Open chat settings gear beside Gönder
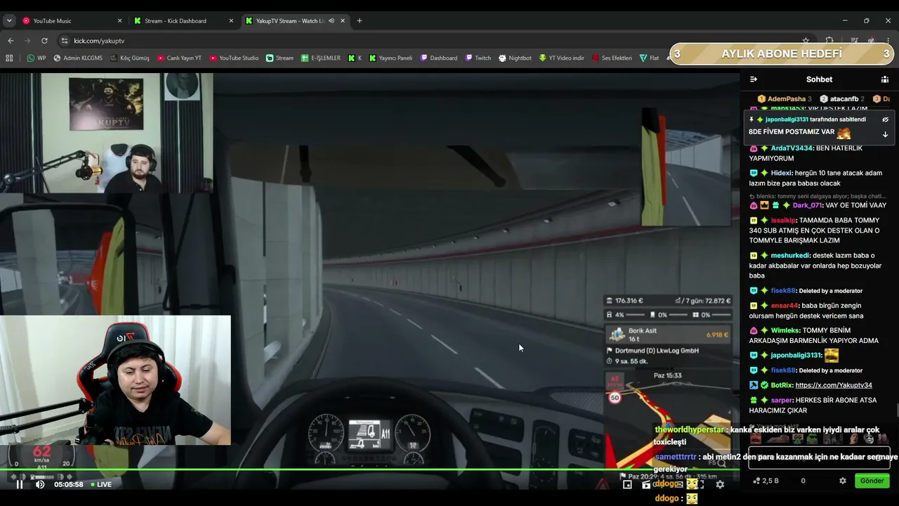This screenshot has height=506, width=899. 843,481
